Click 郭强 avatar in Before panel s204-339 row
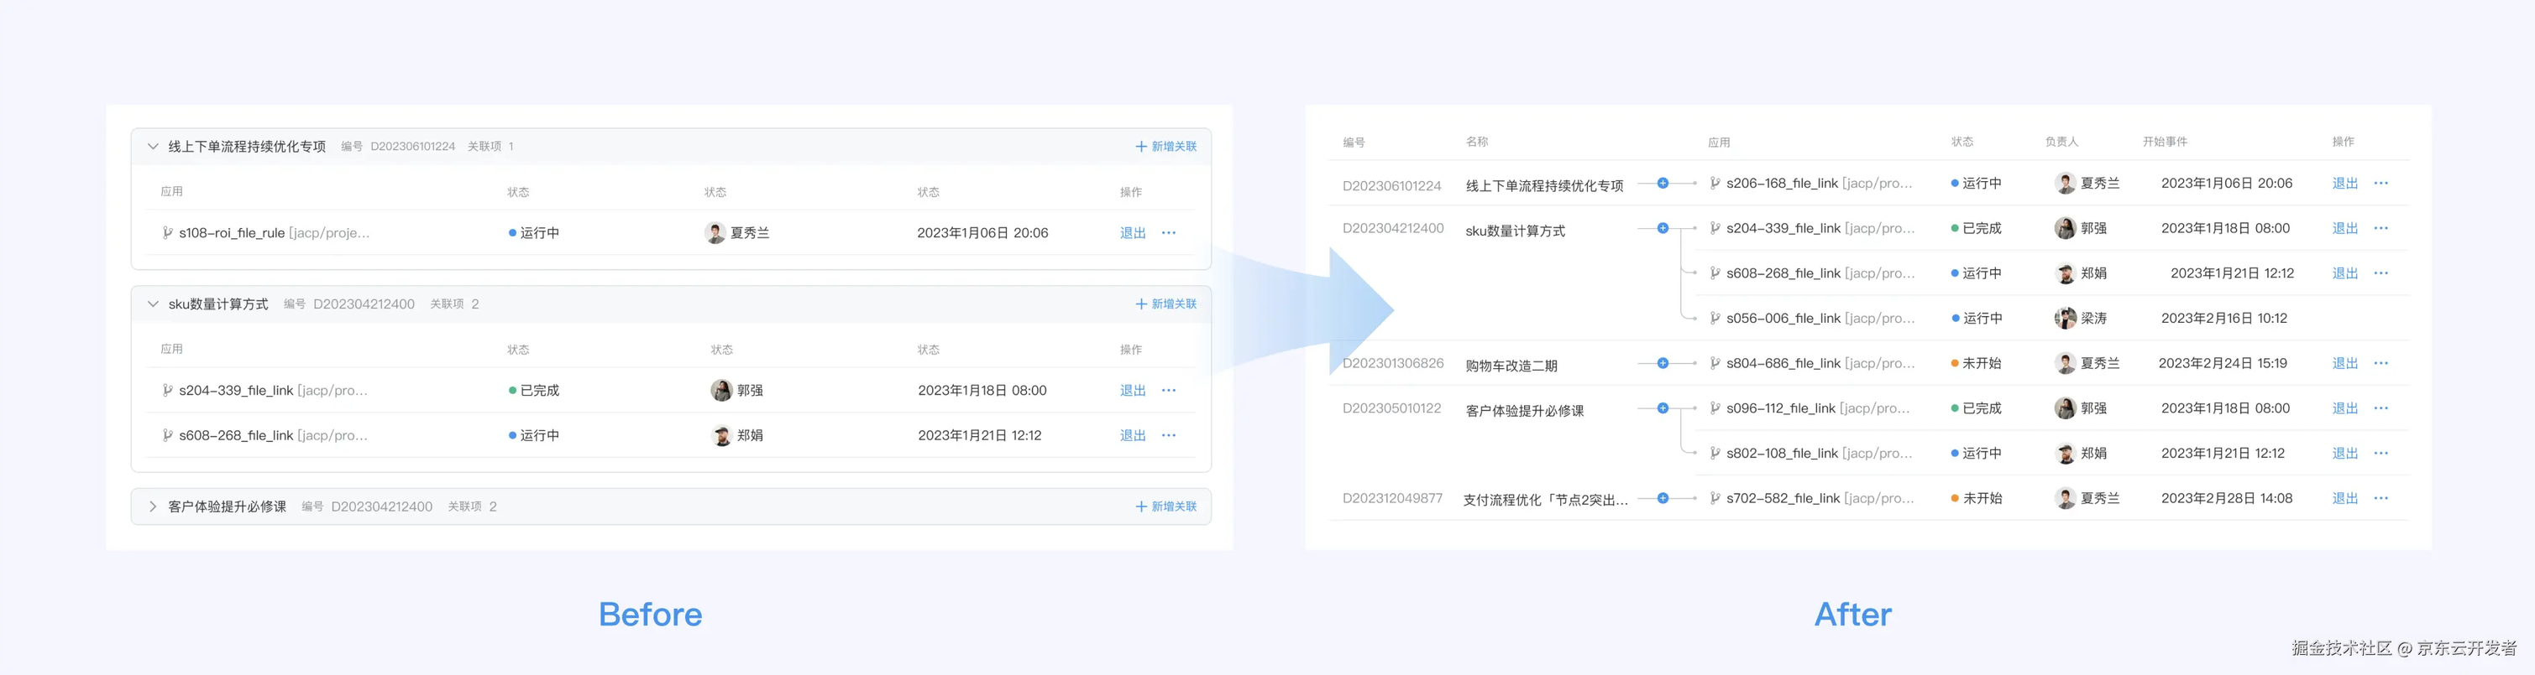This screenshot has height=675, width=2535. point(721,390)
